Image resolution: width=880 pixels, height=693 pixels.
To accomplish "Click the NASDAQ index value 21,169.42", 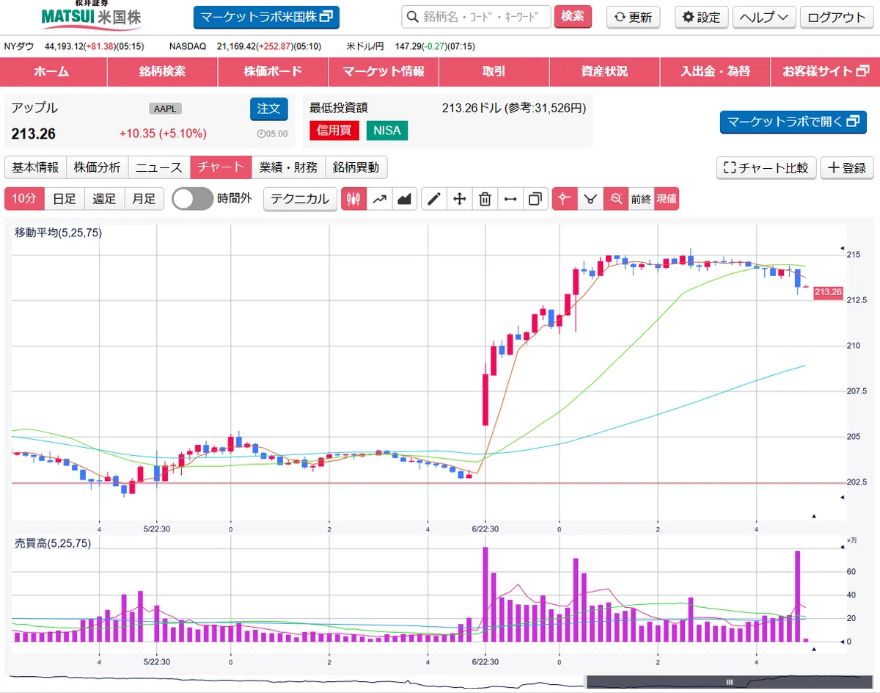I will coord(236,46).
